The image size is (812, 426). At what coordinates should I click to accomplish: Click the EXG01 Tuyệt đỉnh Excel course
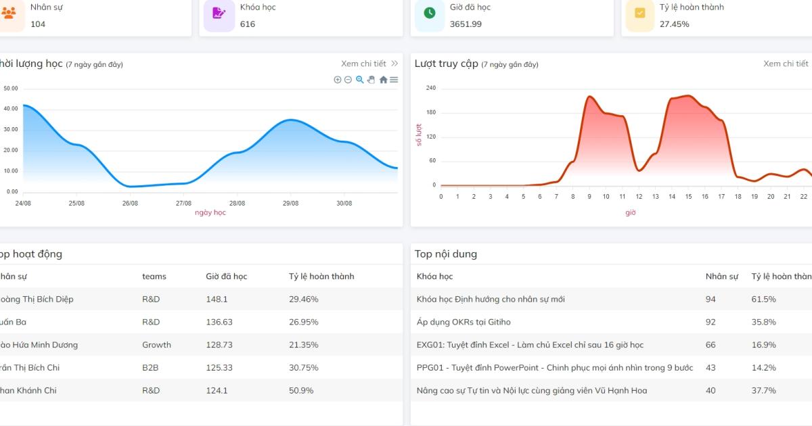(530, 345)
